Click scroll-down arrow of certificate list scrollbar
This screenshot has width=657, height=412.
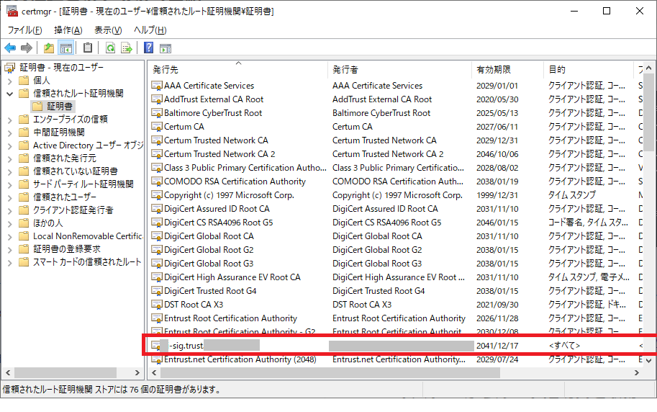click(x=648, y=360)
